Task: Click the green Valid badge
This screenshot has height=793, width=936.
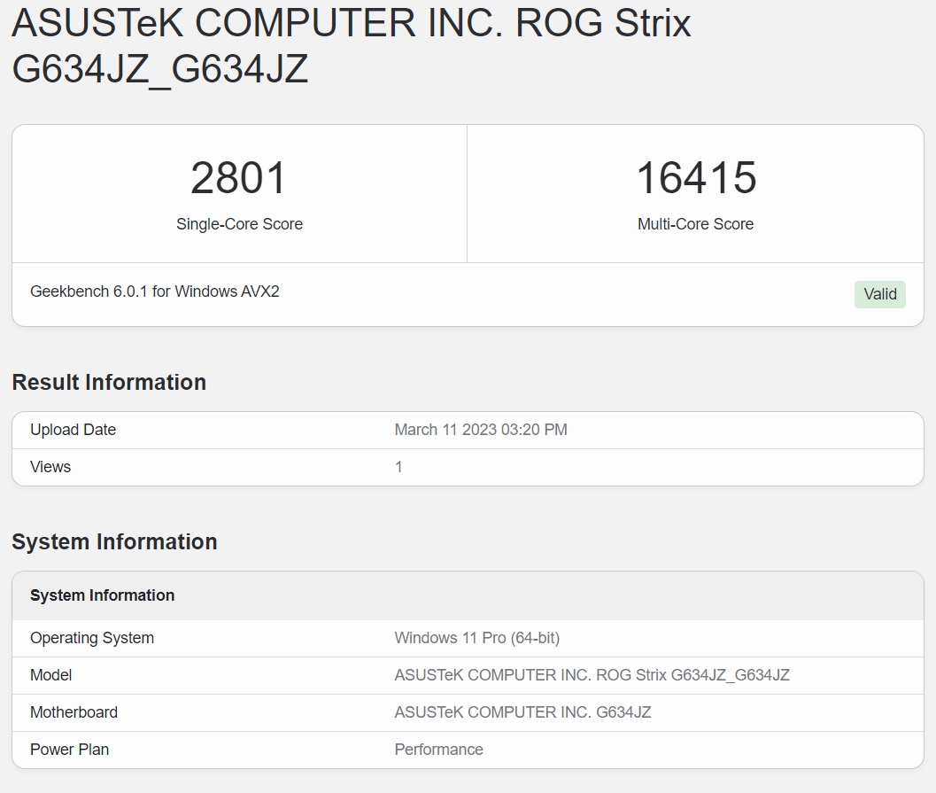Action: (879, 294)
